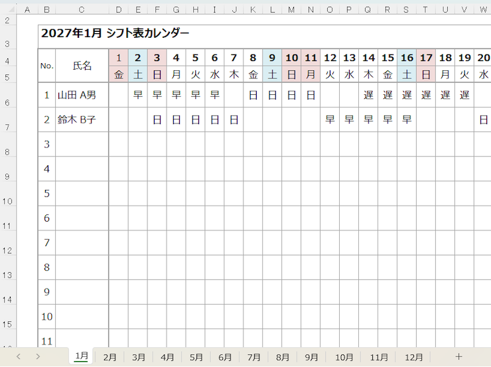Click weekday cell 土 under date 2
The height and width of the screenshot is (367, 491).
point(138,74)
